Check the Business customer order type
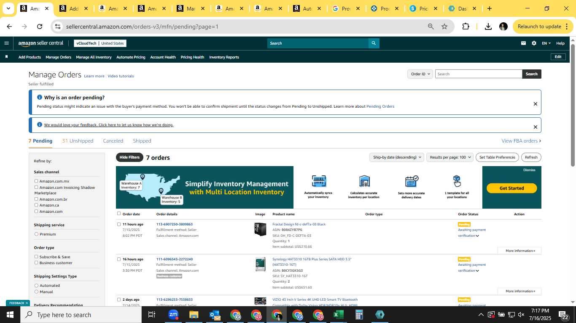This screenshot has width=576, height=323. 36,262
